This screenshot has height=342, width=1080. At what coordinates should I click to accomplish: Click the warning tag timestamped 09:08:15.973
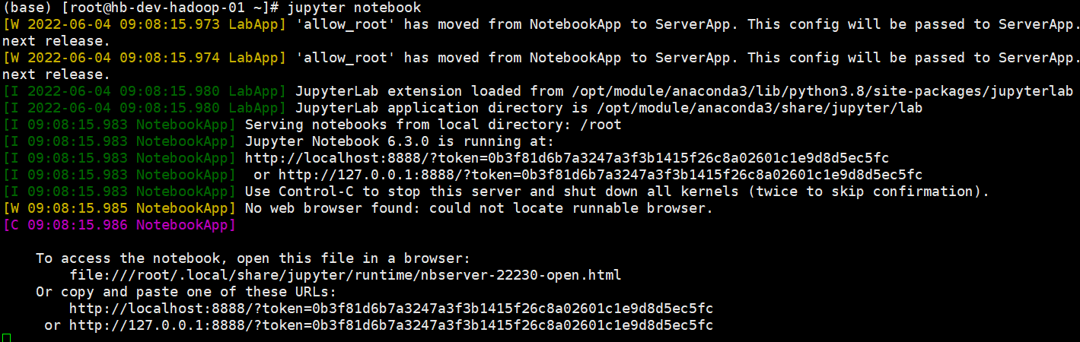[145, 24]
